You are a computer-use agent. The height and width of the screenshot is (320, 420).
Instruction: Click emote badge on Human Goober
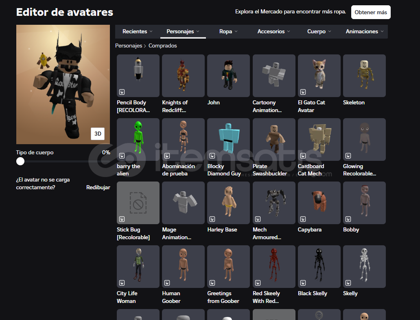pos(167,283)
